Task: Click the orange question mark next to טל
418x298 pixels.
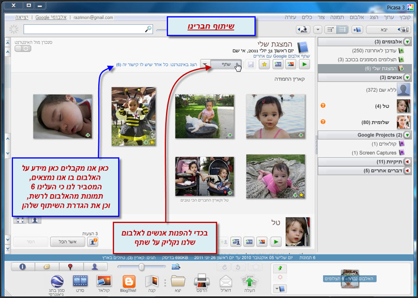Action: point(323,106)
